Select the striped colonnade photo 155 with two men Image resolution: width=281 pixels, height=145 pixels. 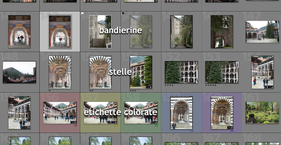(x=19, y=113)
